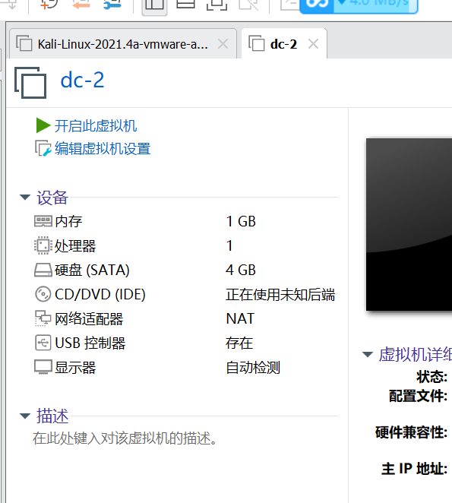Click the NAT network value
The height and width of the screenshot is (503, 452).
[x=240, y=318]
